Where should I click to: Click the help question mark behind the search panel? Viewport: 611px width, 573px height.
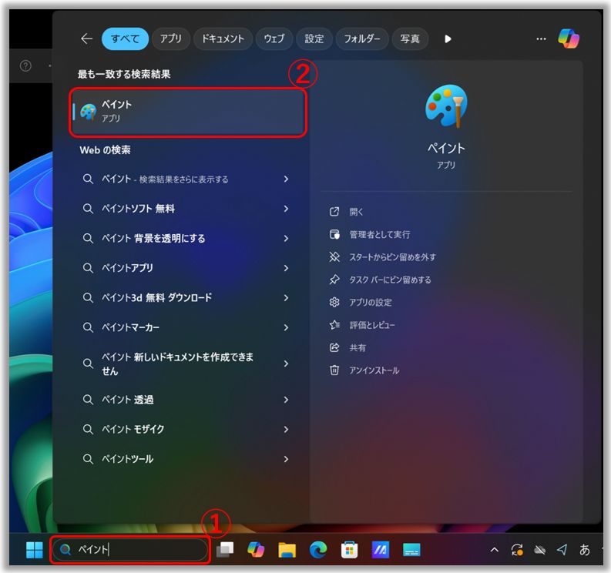(25, 65)
